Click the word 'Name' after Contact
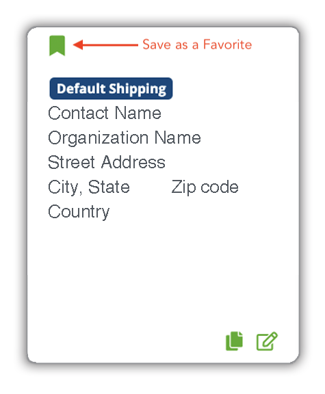Viewport: 325px width, 394px height. [x=138, y=113]
